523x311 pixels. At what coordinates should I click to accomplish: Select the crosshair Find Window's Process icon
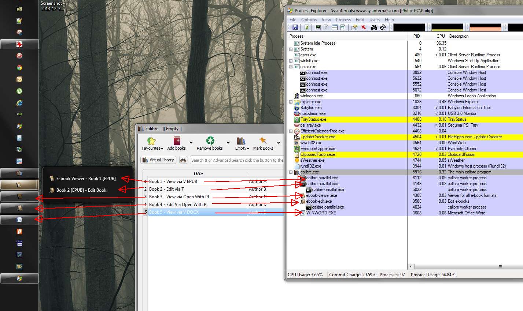click(x=383, y=27)
